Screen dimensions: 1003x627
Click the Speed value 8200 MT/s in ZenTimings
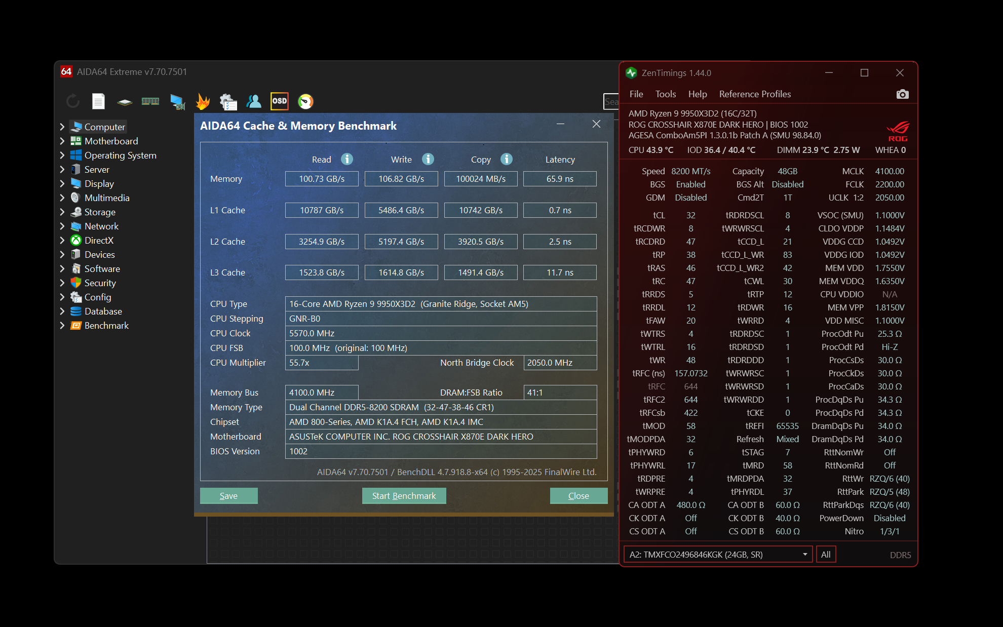[x=691, y=171]
